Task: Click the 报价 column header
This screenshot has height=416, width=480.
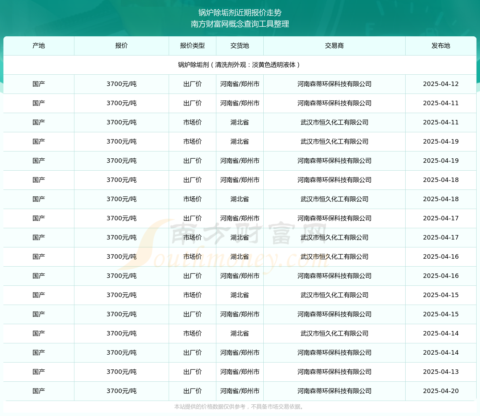Action: pyautogui.click(x=121, y=46)
